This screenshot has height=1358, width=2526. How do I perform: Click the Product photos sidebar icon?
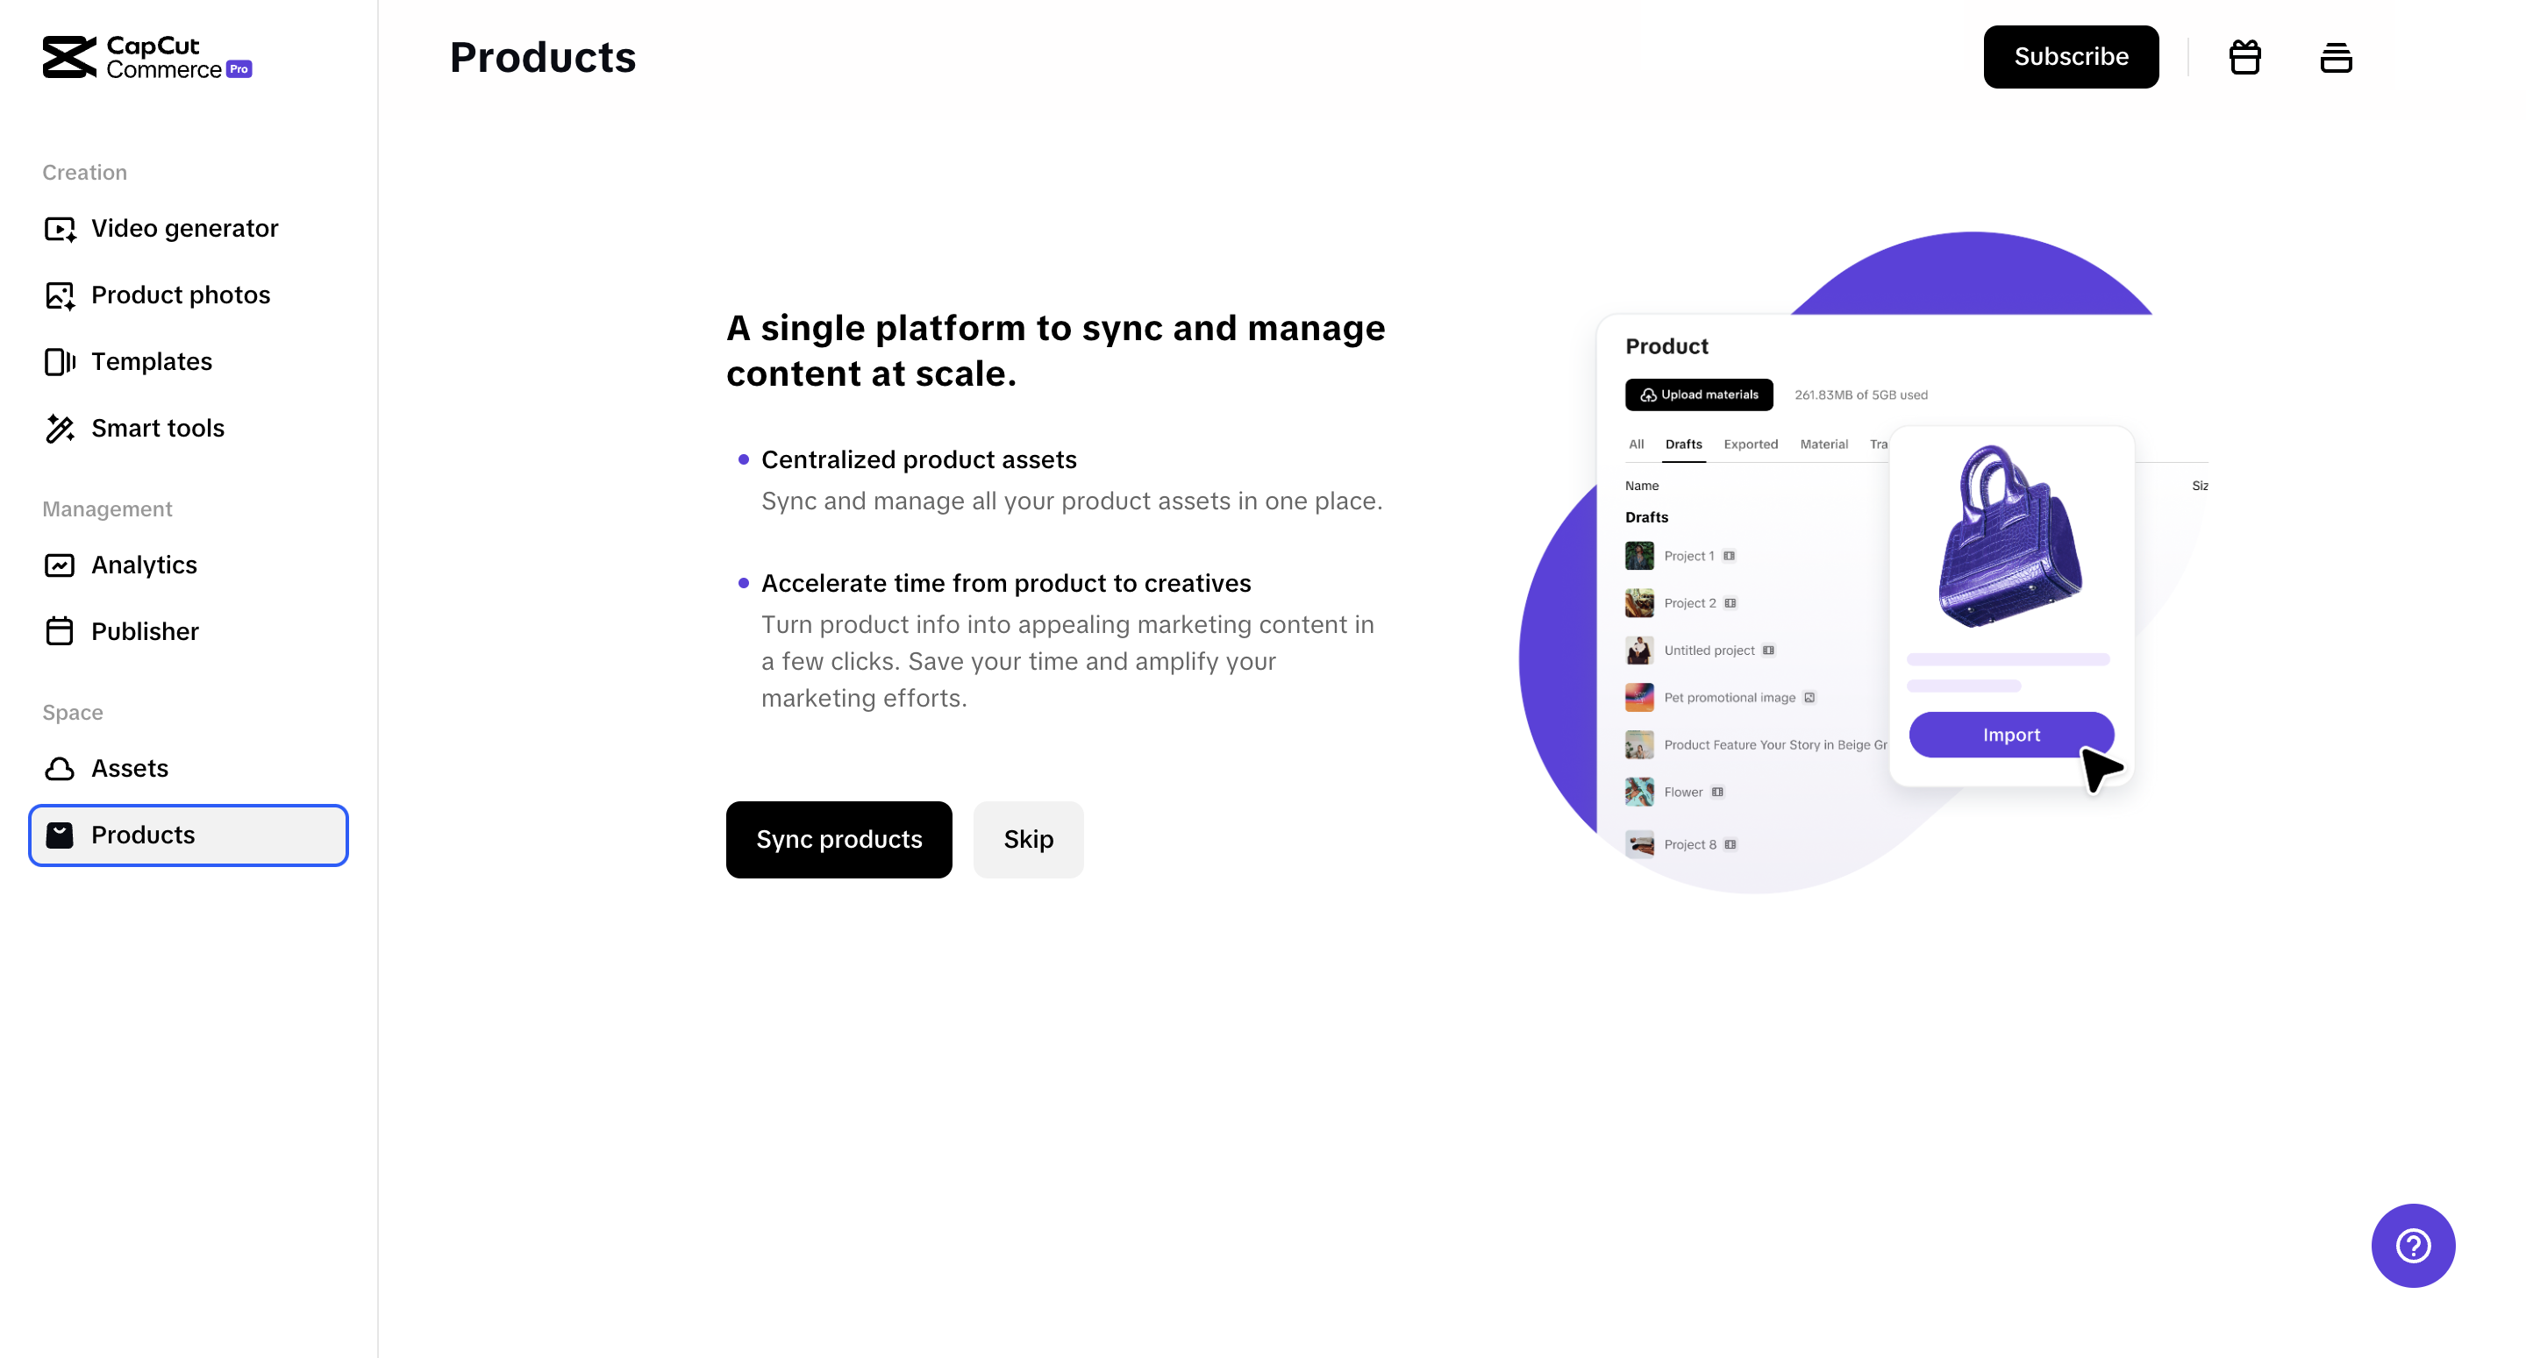coord(60,295)
